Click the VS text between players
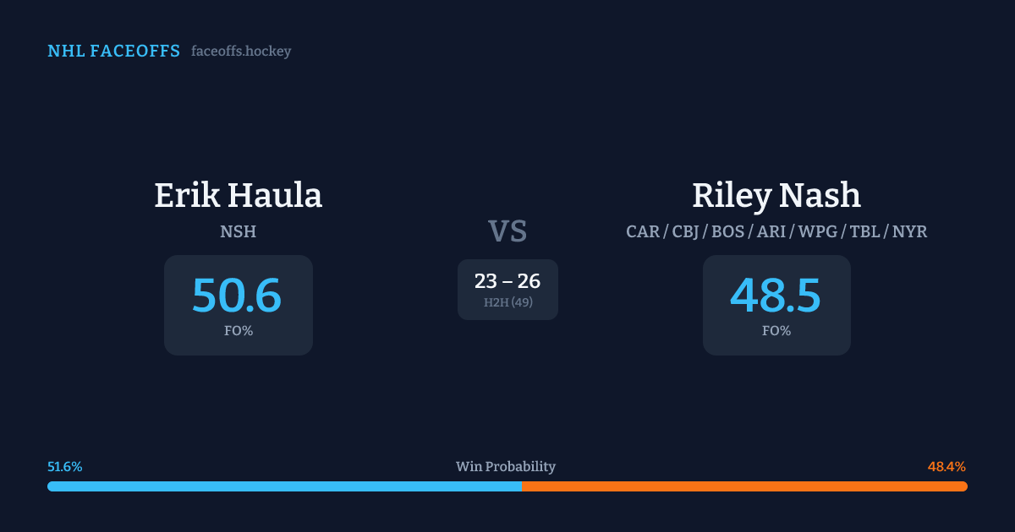The height and width of the screenshot is (532, 1015). tap(507, 231)
